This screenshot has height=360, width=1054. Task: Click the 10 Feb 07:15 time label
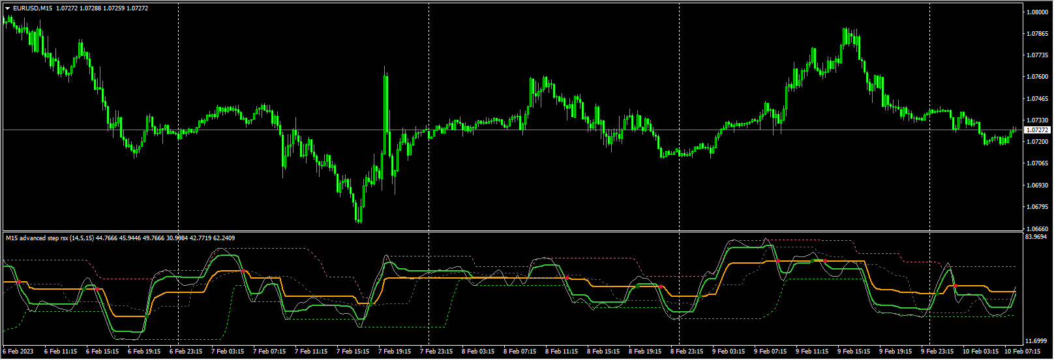[x=1022, y=352]
